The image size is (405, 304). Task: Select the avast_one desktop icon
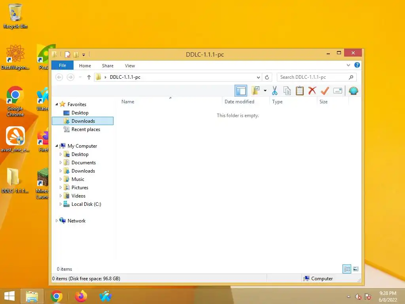15,139
